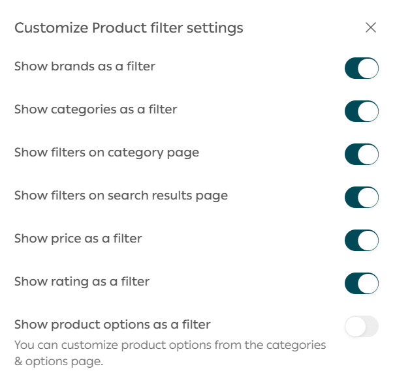
Task: Click the "Show brands as a filter" label
Action: (x=85, y=67)
